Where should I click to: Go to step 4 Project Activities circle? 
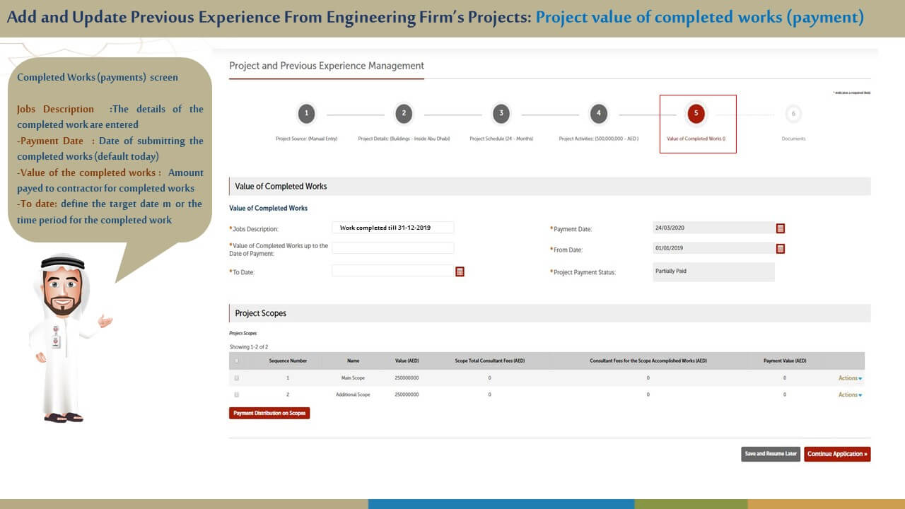click(598, 113)
